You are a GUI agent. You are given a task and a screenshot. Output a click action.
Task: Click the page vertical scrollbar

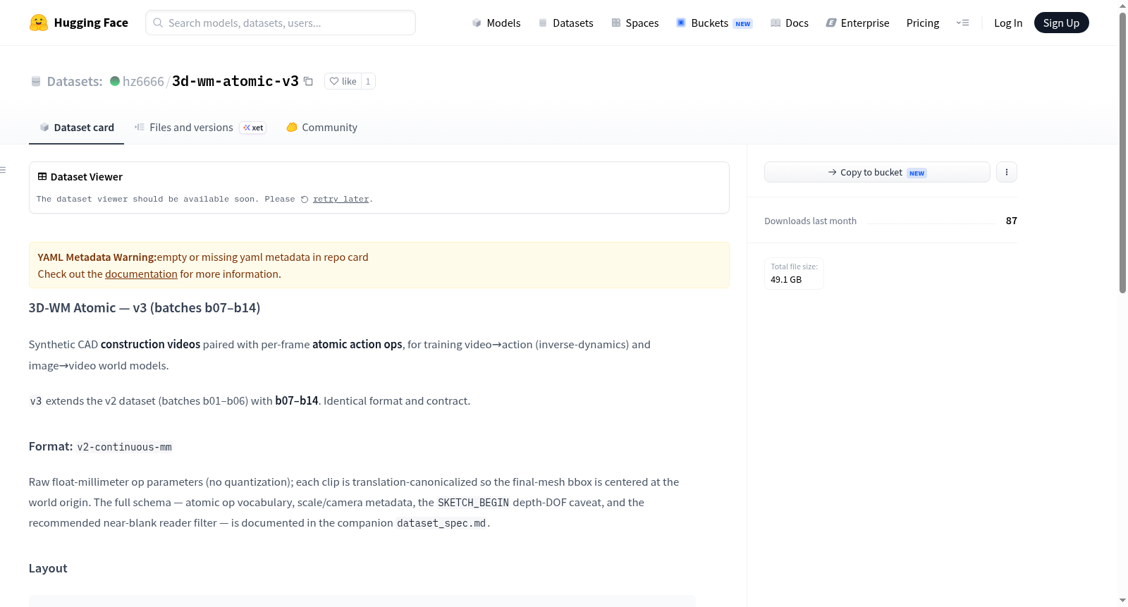1122,152
